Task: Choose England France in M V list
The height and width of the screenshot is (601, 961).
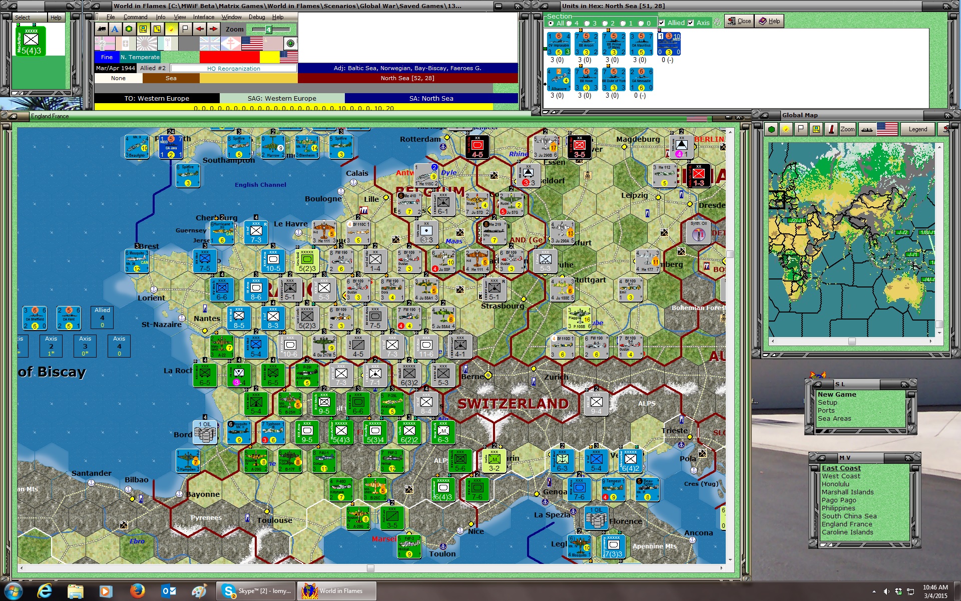Action: (847, 524)
